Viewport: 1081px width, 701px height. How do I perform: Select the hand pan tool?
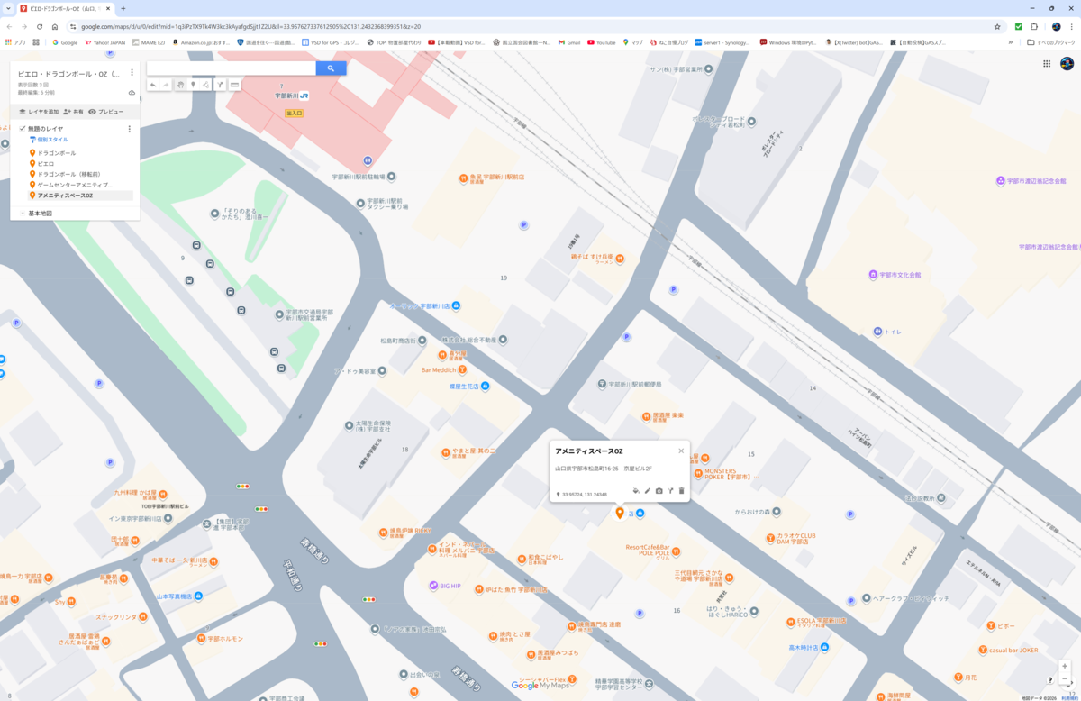(x=180, y=85)
